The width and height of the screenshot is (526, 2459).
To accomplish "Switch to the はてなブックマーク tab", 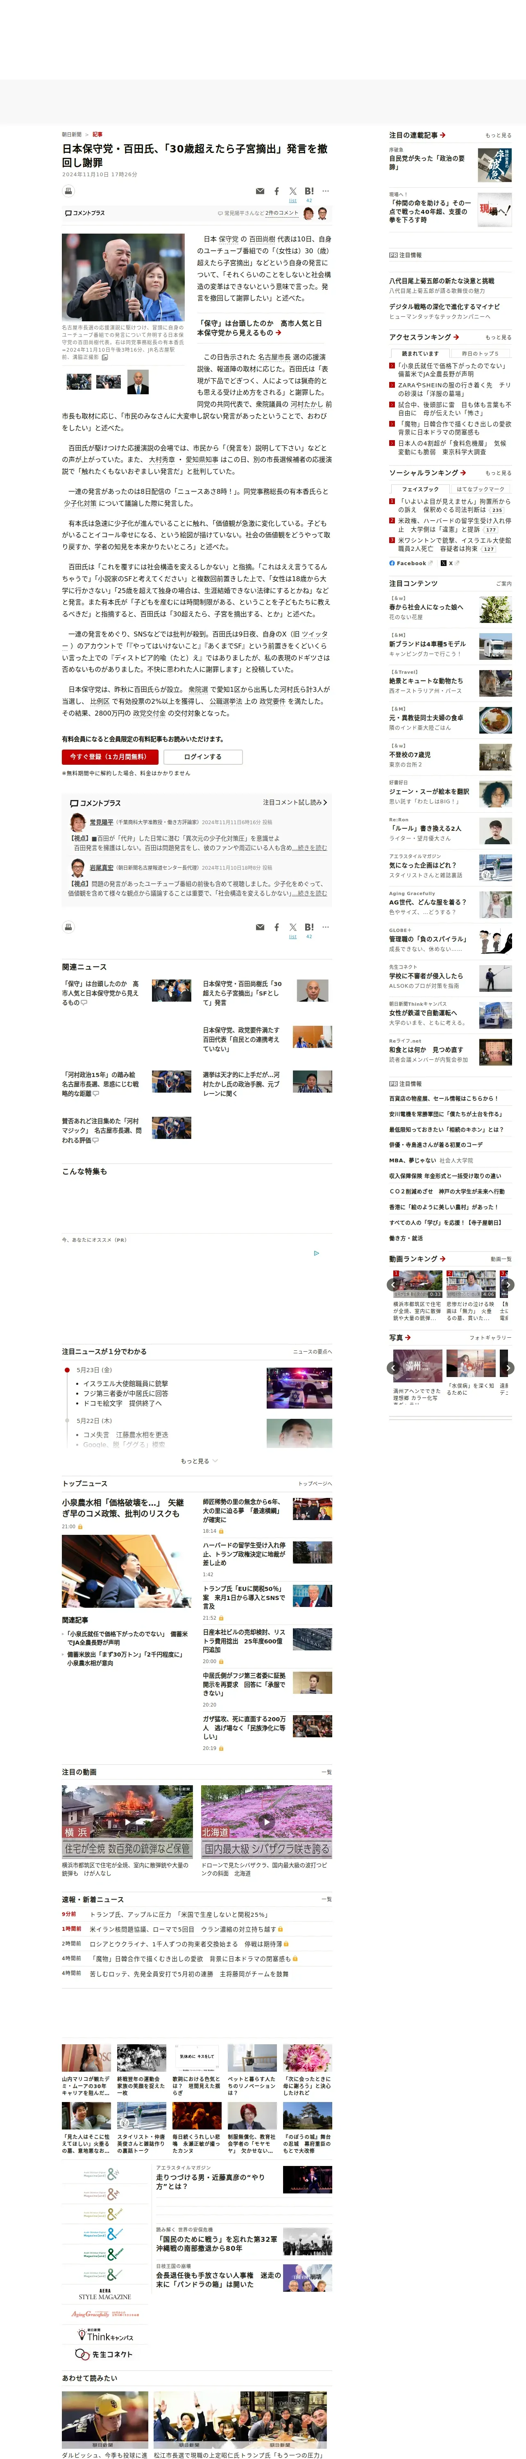I will point(480,489).
